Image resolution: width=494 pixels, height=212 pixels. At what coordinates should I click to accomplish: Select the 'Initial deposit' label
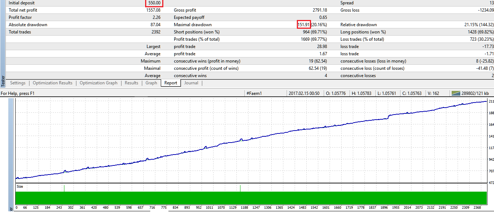[x=21, y=3]
